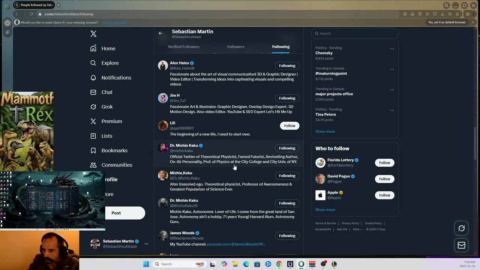Open the Privacy Policy link
Image resolution: width=480 pixels, height=270 pixels.
[350, 223]
